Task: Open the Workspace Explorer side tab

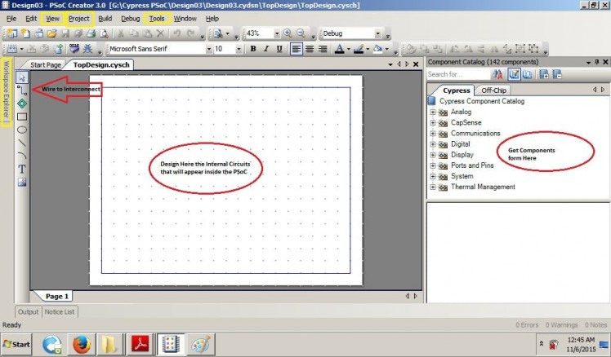Action: click(x=7, y=93)
